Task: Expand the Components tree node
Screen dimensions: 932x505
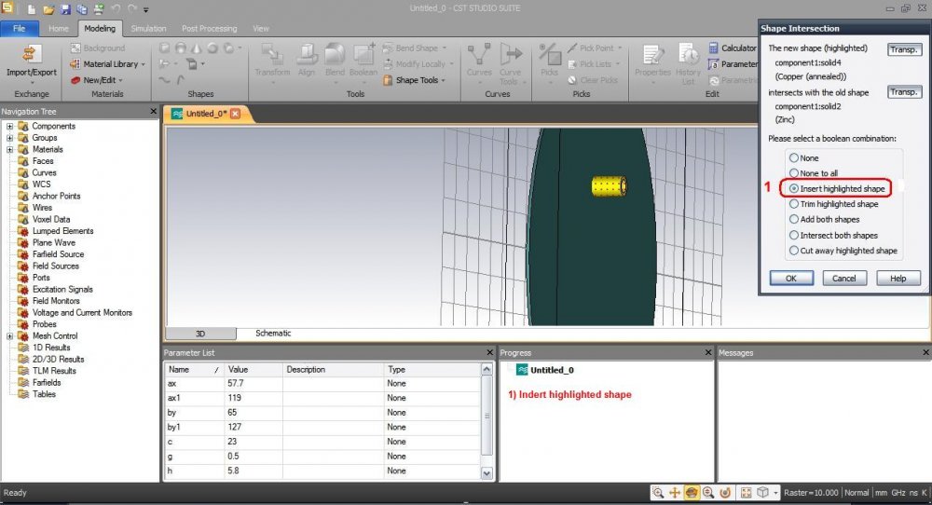Action: point(9,127)
